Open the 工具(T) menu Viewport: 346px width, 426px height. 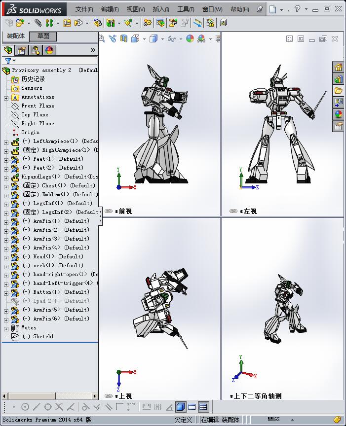pyautogui.click(x=186, y=9)
